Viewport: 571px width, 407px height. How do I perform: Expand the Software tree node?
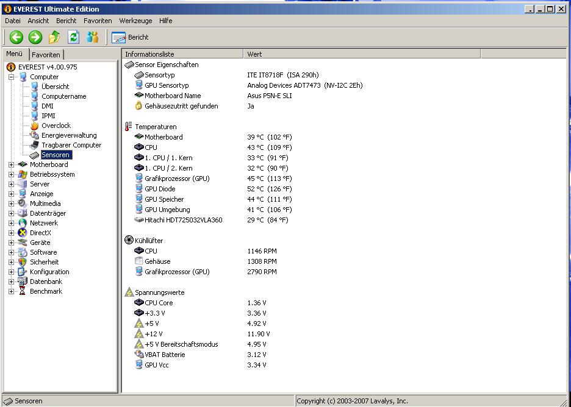pos(12,252)
